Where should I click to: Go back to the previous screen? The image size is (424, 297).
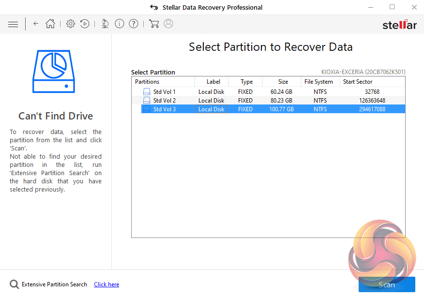click(36, 24)
